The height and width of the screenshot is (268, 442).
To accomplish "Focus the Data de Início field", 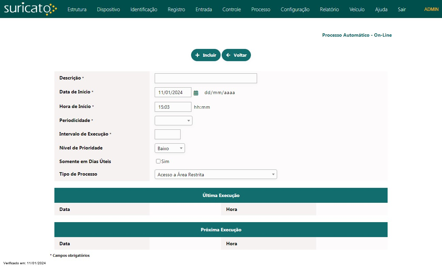I will pos(173,92).
